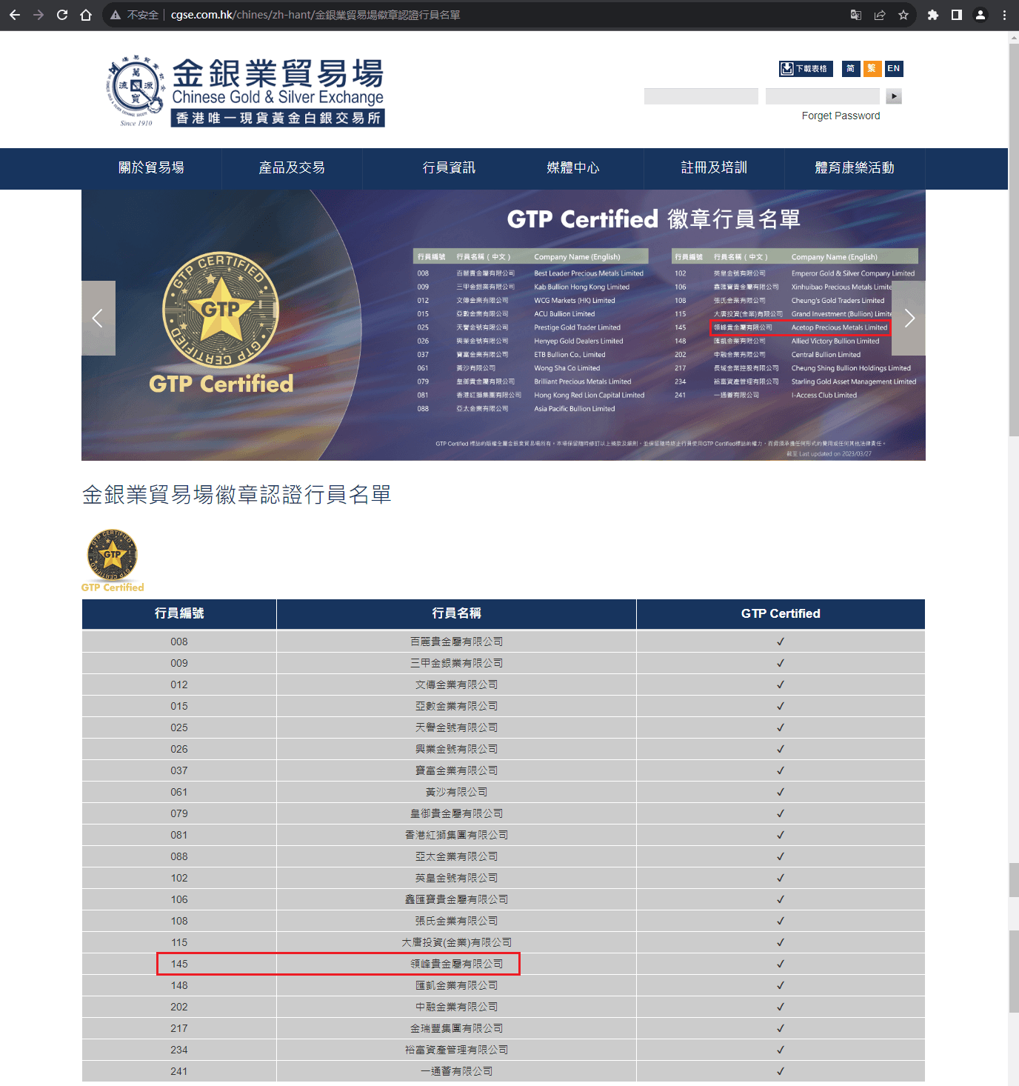Toggle the browser side panel icon

[x=957, y=15]
